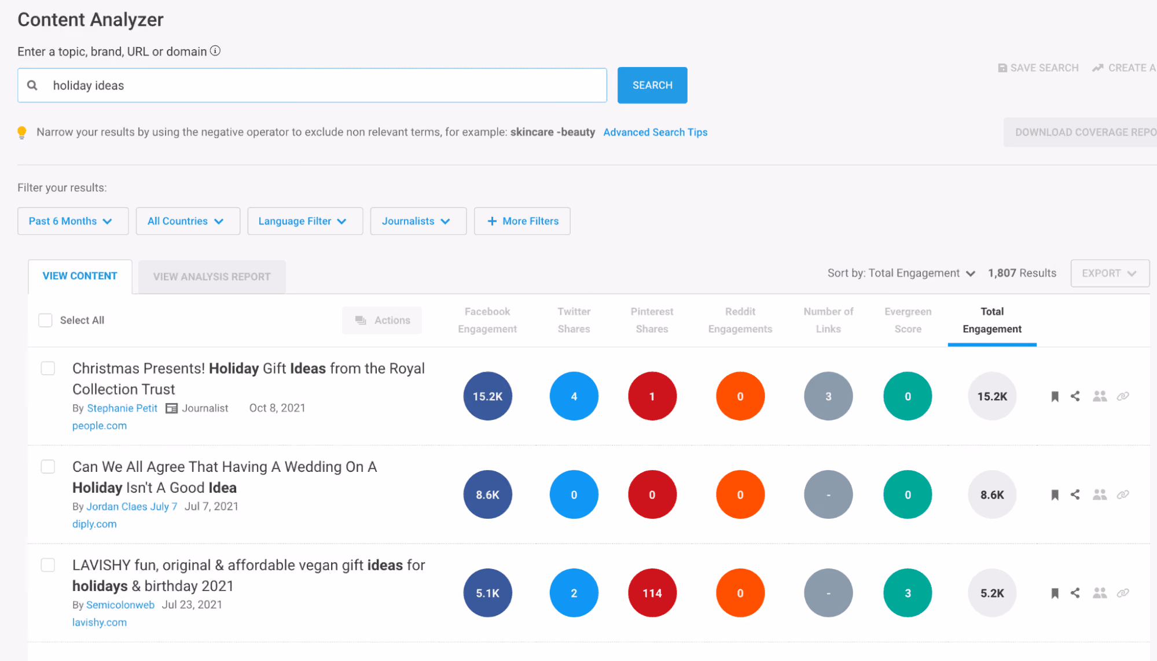Screen dimensions: 1157x661
Task: Sort by Total Engagement column header
Action: 992,320
